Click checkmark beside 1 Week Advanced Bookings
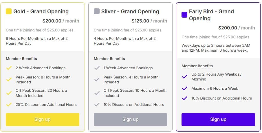Screen dimensions: 262x133 click(x=97, y=68)
